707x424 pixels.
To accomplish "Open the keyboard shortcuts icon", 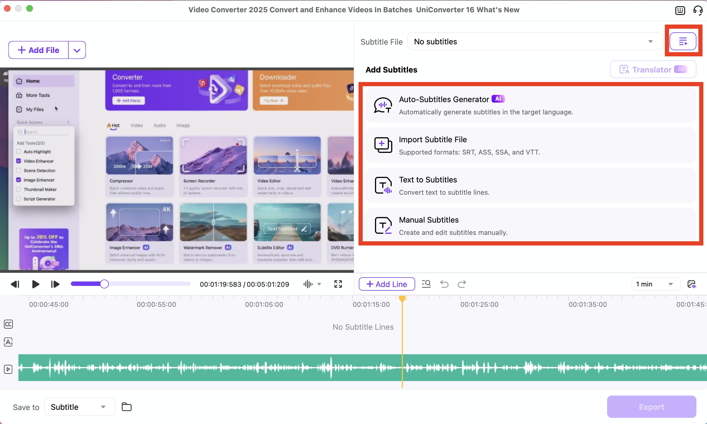I will pos(680,10).
